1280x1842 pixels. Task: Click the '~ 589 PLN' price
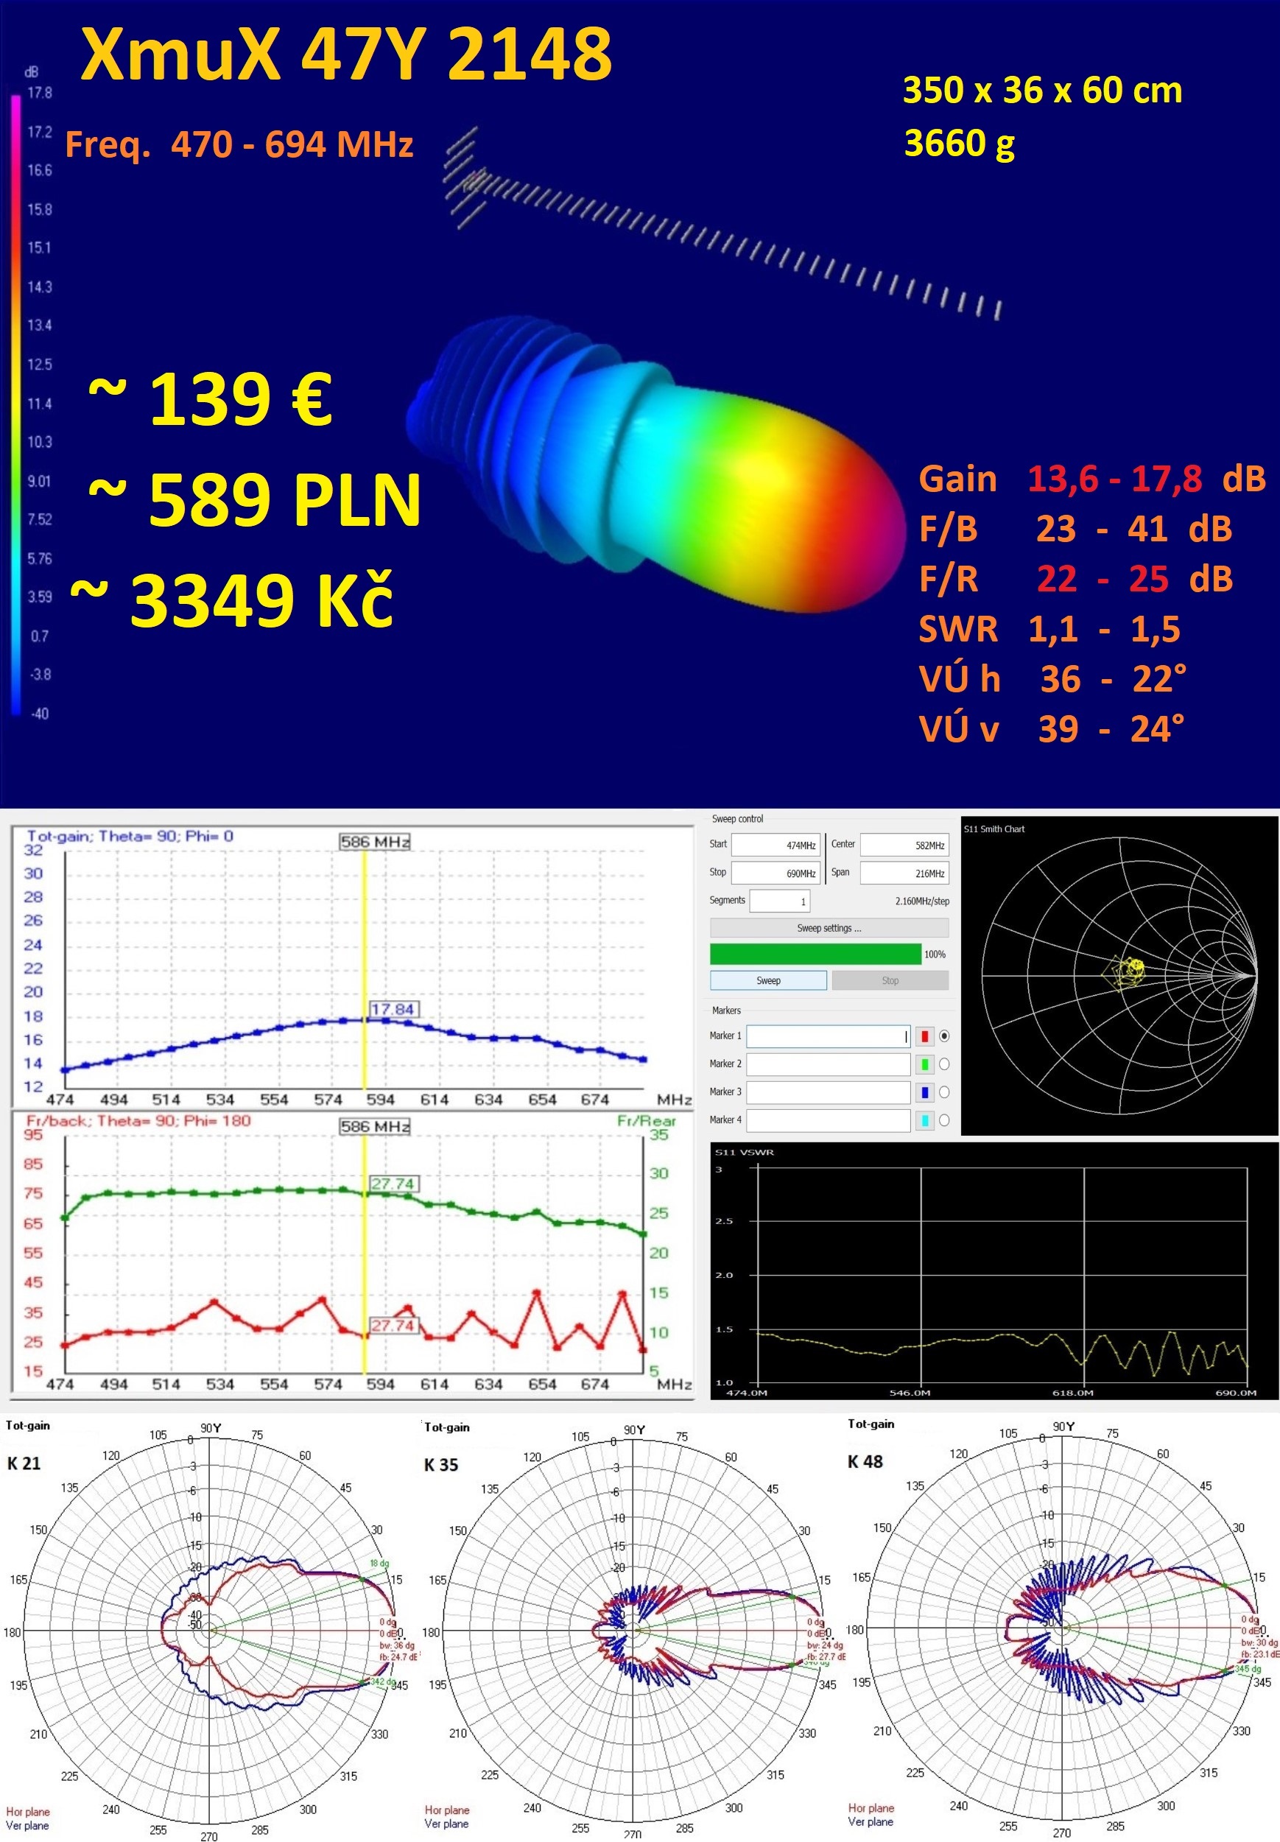(254, 499)
